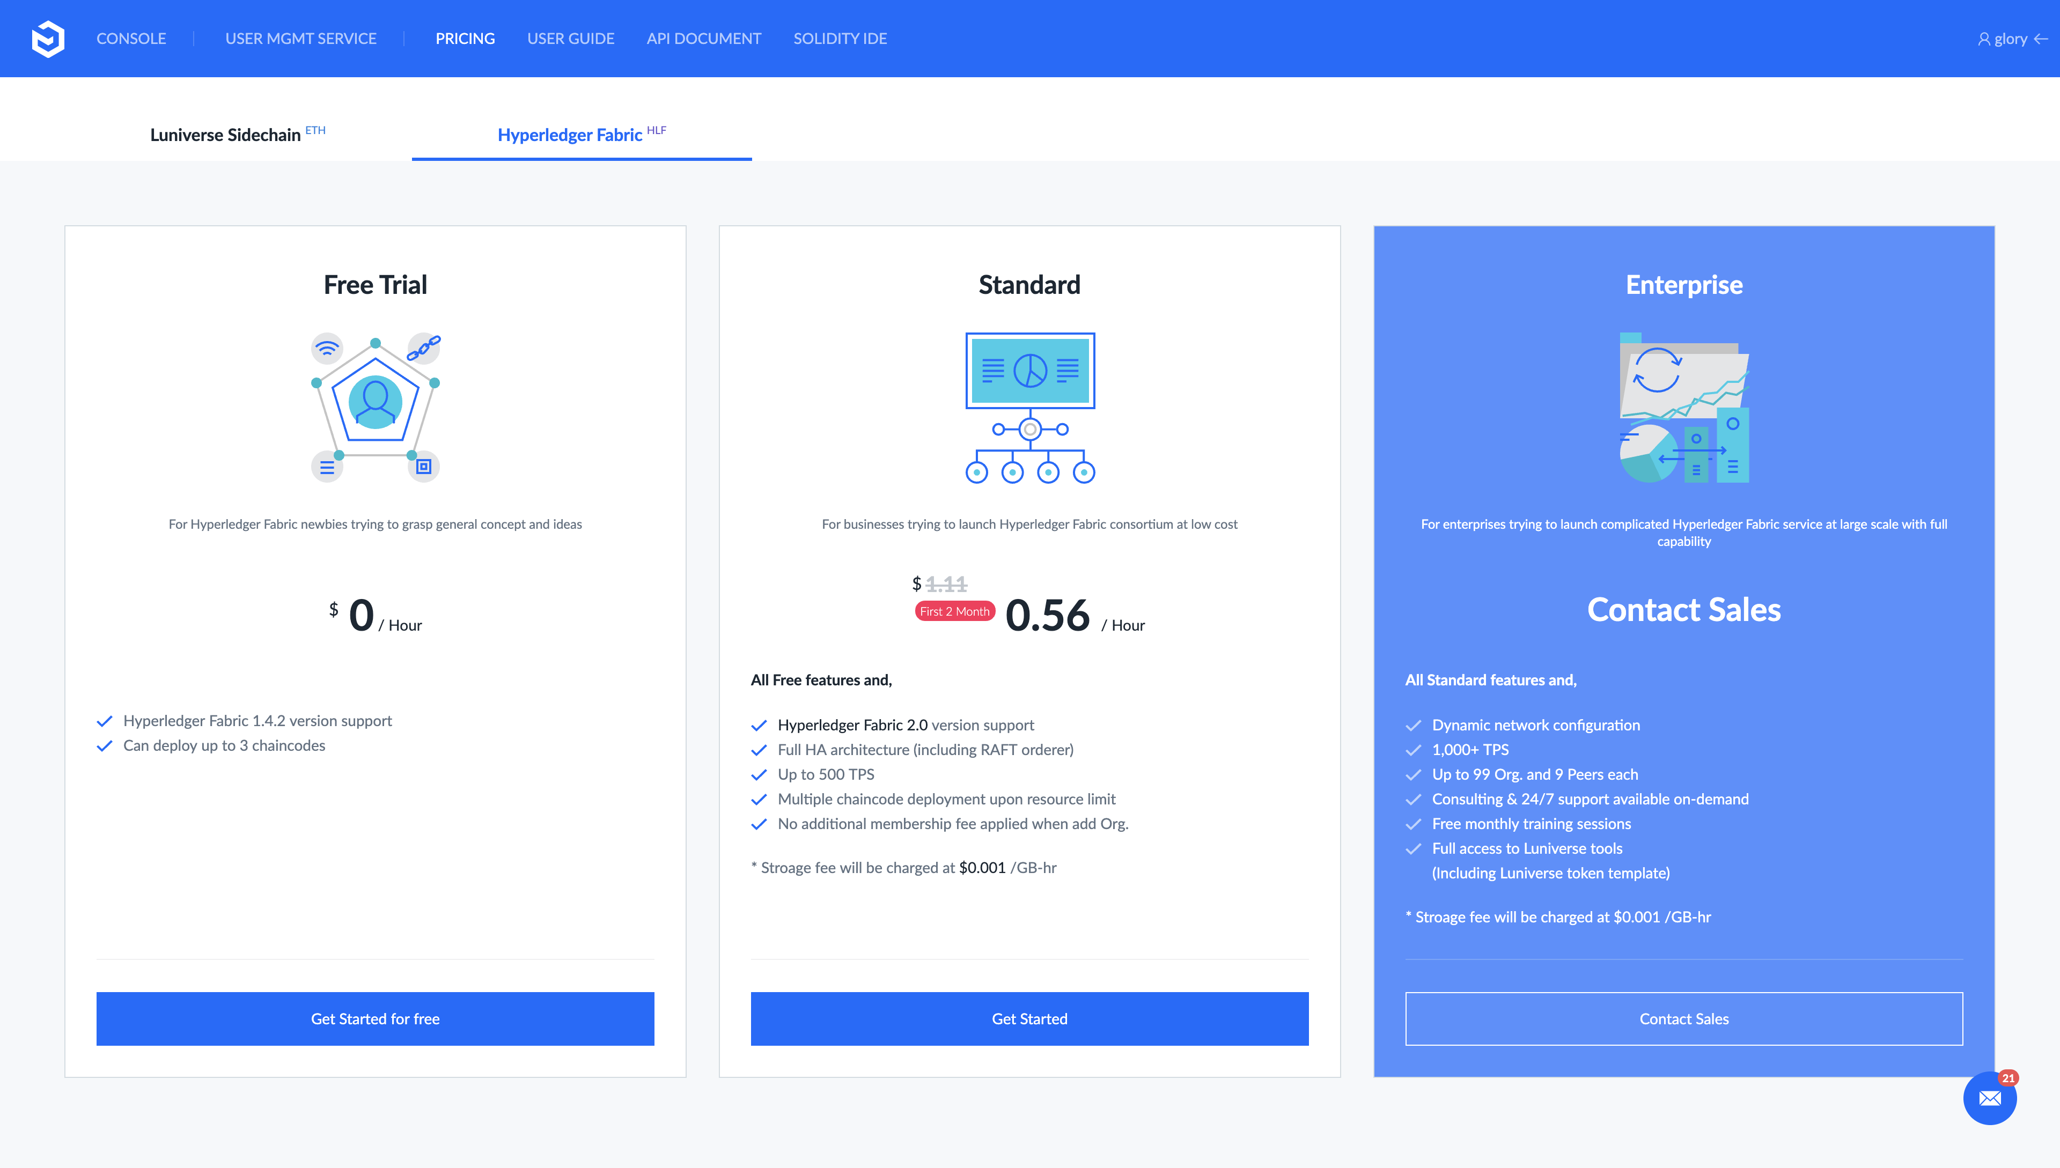Click the Luniverse logo icon
The width and height of the screenshot is (2060, 1168).
(48, 39)
